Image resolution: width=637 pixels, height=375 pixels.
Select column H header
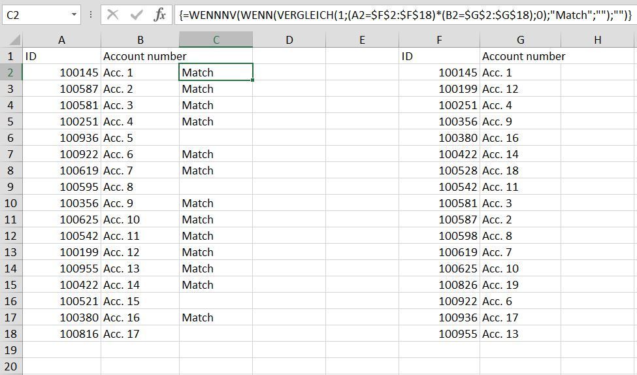click(x=598, y=40)
